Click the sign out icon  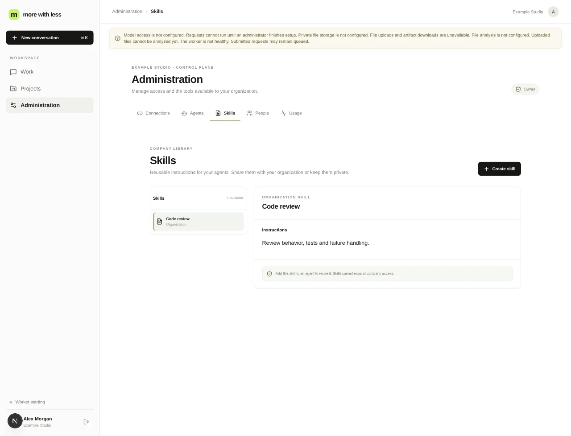[x=86, y=422]
